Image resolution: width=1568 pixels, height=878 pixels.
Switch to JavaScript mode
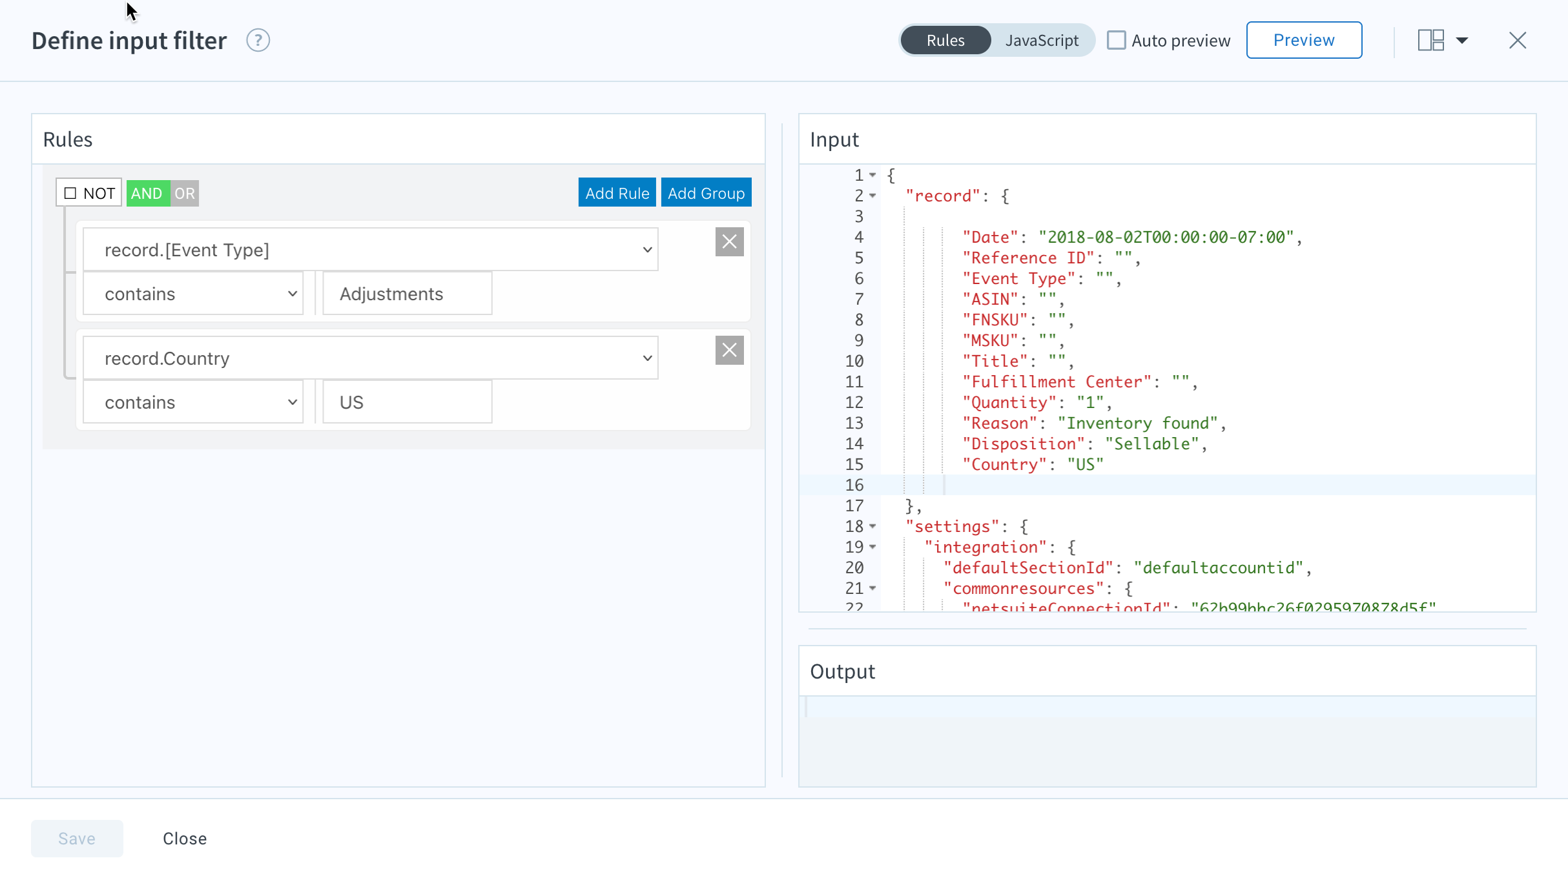tap(1042, 40)
